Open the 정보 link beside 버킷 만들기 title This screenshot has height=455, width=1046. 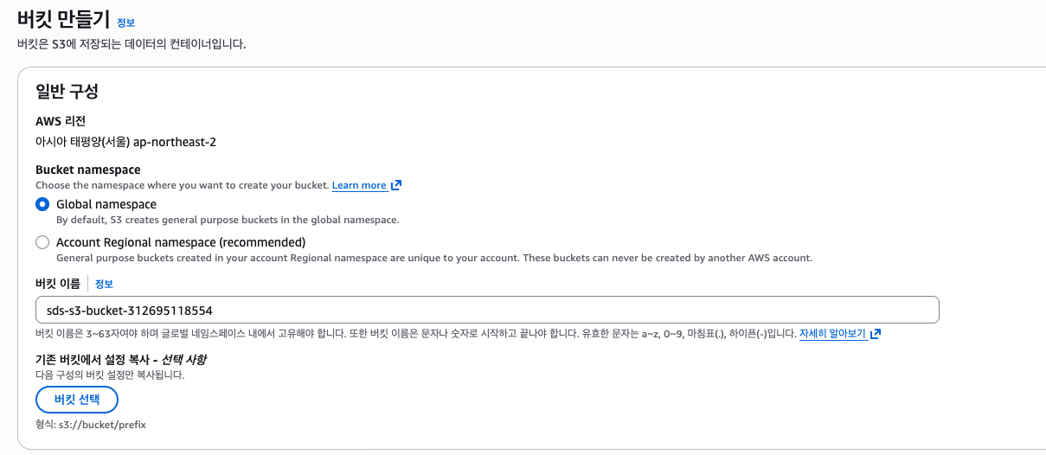[125, 23]
